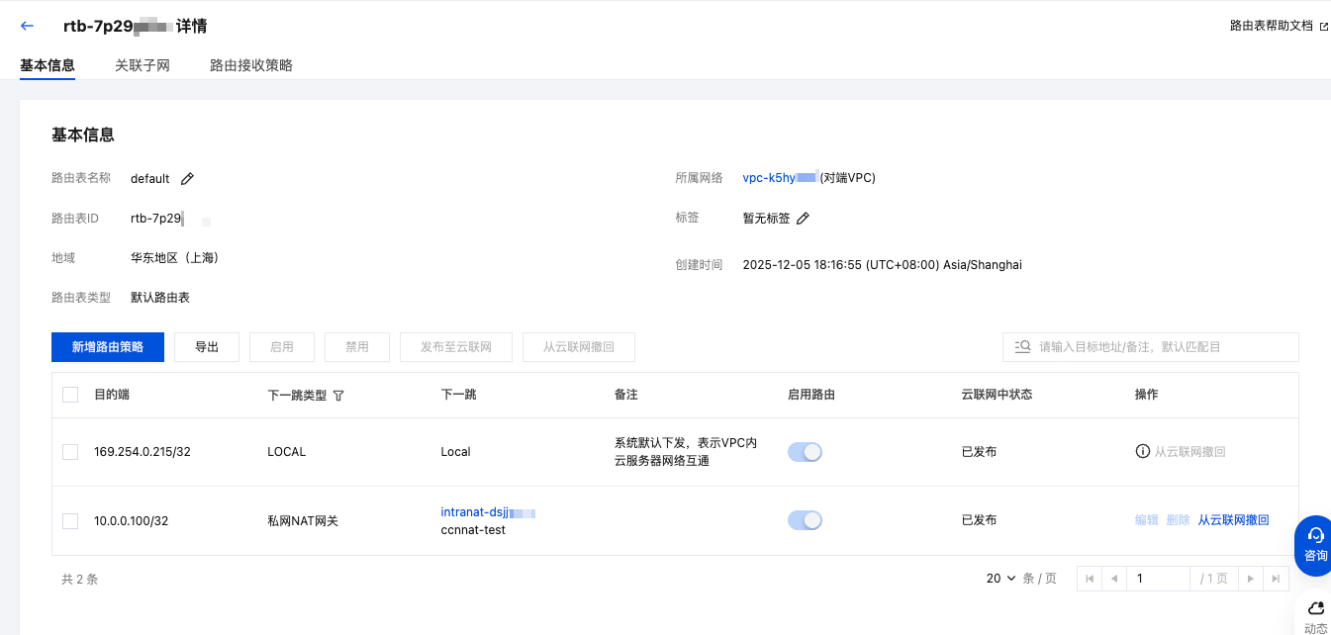This screenshot has height=635, width=1331.
Task: Edit the route table name pencil icon
Action: (187, 179)
